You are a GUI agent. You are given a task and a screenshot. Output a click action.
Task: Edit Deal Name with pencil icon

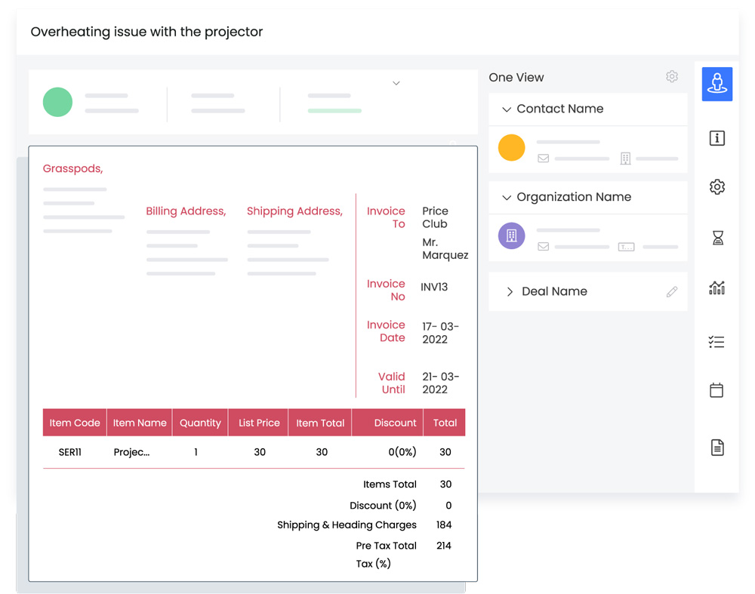(x=671, y=292)
